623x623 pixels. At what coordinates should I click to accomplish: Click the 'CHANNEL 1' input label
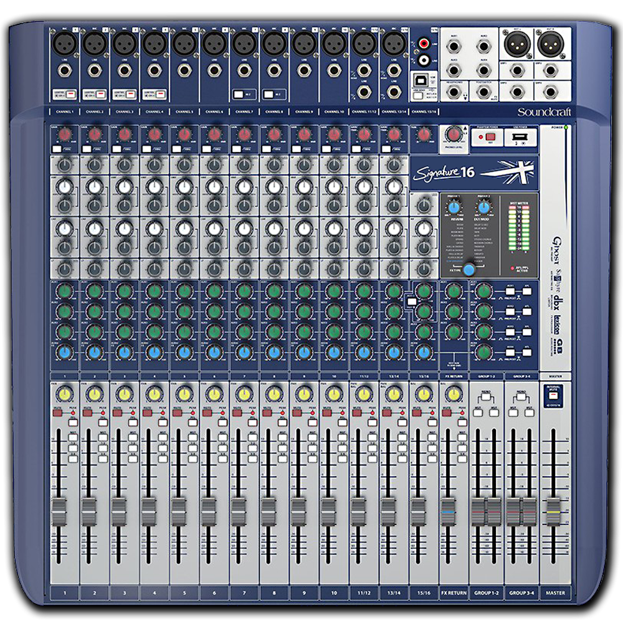point(64,112)
